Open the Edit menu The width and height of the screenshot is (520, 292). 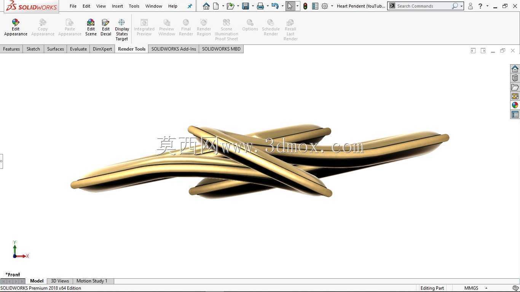click(x=86, y=6)
